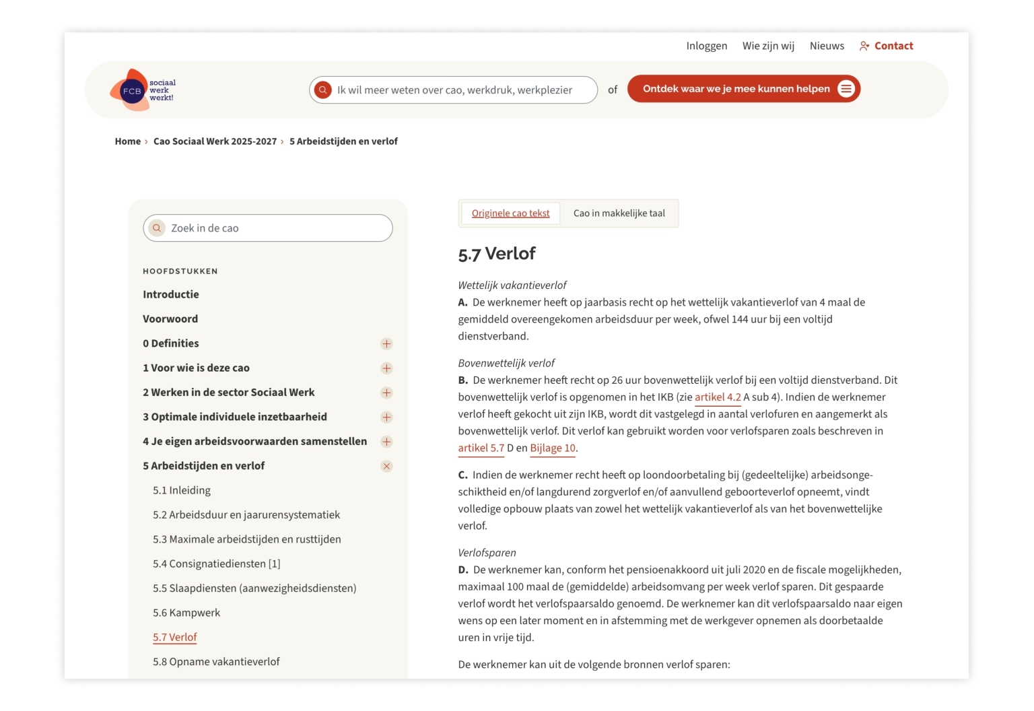
Task: Open the Bijlage 10 link
Action: tap(553, 448)
